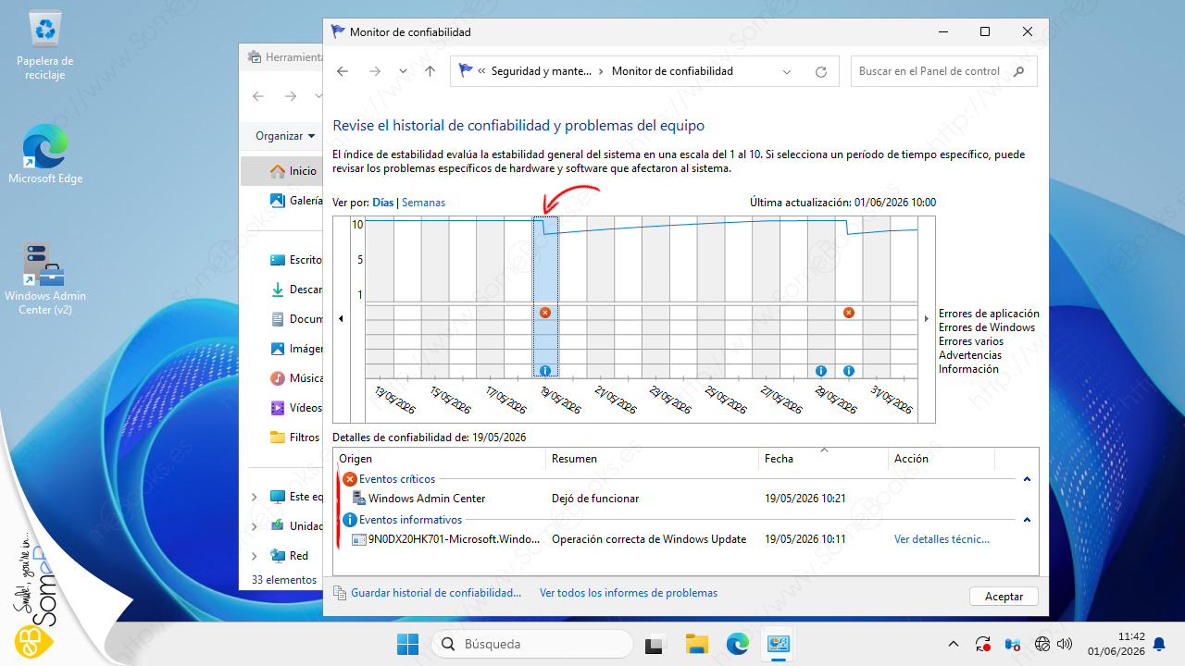Expand 'Este equipo' node in Explorer sidebar
Viewport: 1185px width, 666px height.
click(x=255, y=497)
